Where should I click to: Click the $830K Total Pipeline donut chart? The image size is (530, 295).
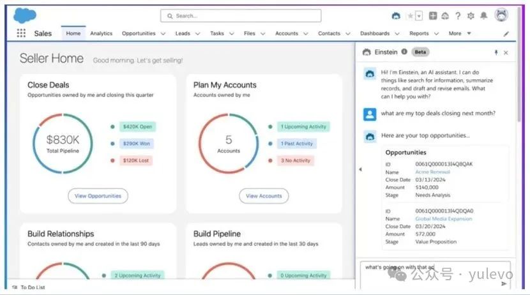(x=63, y=144)
